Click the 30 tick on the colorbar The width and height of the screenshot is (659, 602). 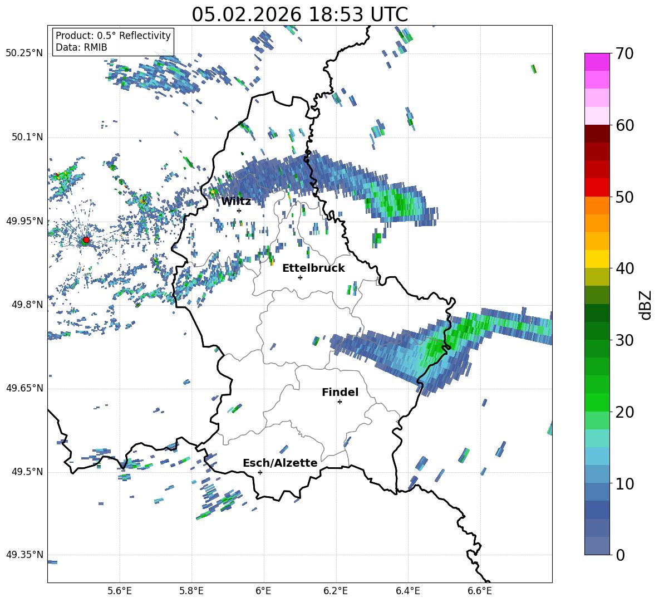coord(624,340)
